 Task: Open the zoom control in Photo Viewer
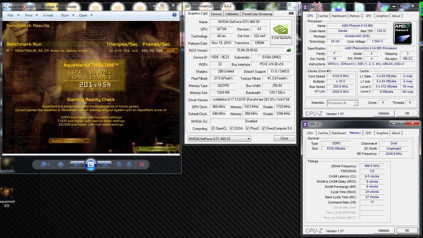tap(45, 164)
